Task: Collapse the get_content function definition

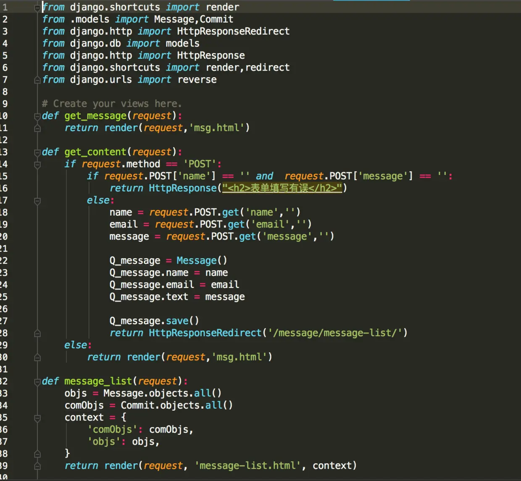Action: click(37, 152)
